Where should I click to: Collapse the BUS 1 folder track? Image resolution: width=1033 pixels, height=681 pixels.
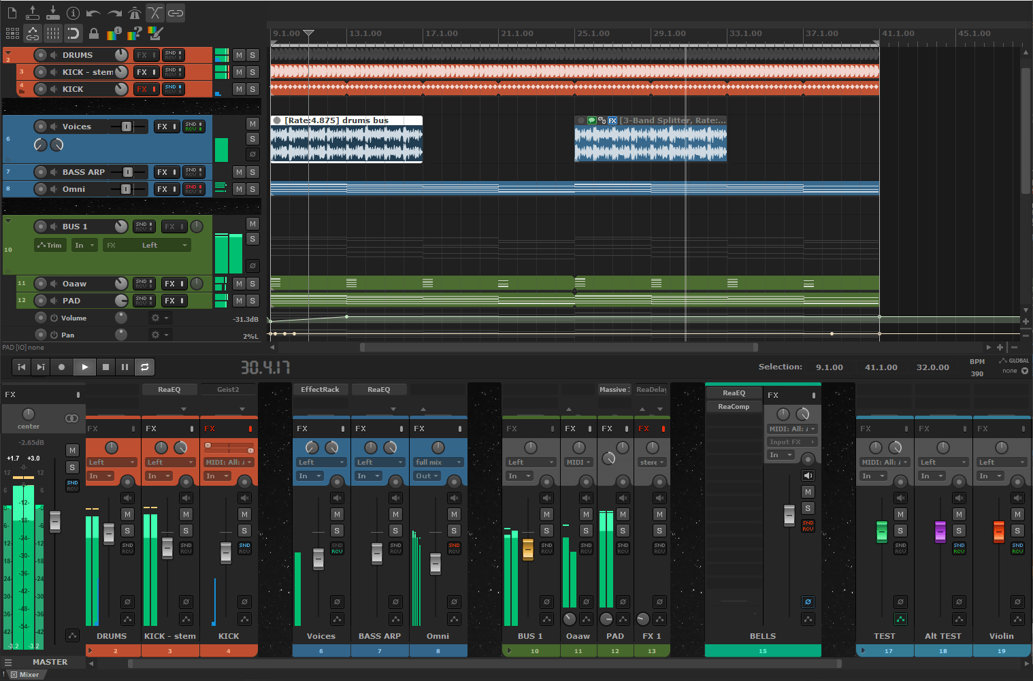click(x=8, y=220)
